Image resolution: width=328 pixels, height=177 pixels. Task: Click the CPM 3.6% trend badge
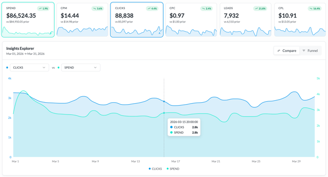point(98,9)
